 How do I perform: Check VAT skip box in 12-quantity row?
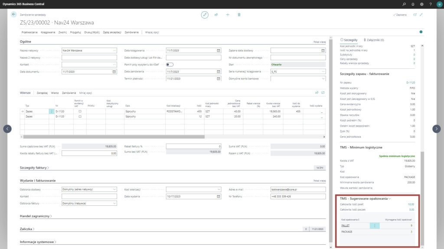click(x=80, y=117)
